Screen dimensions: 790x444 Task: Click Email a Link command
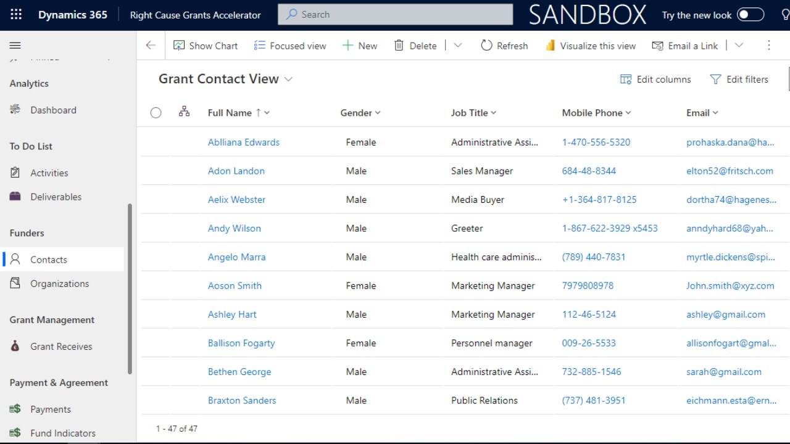coord(685,46)
